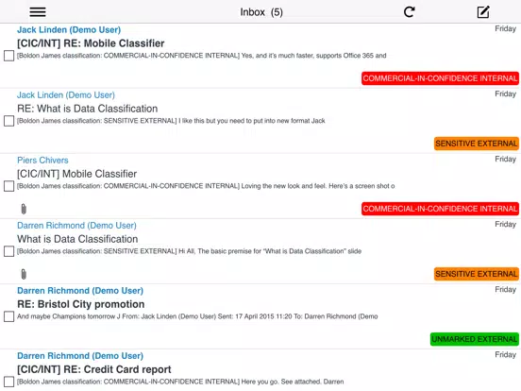This screenshot has height=391, width=521.
Task: Click Friday date on Bristol City promotion email
Action: point(505,289)
